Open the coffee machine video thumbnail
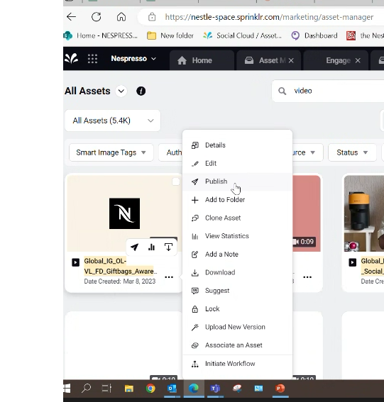 [364, 213]
